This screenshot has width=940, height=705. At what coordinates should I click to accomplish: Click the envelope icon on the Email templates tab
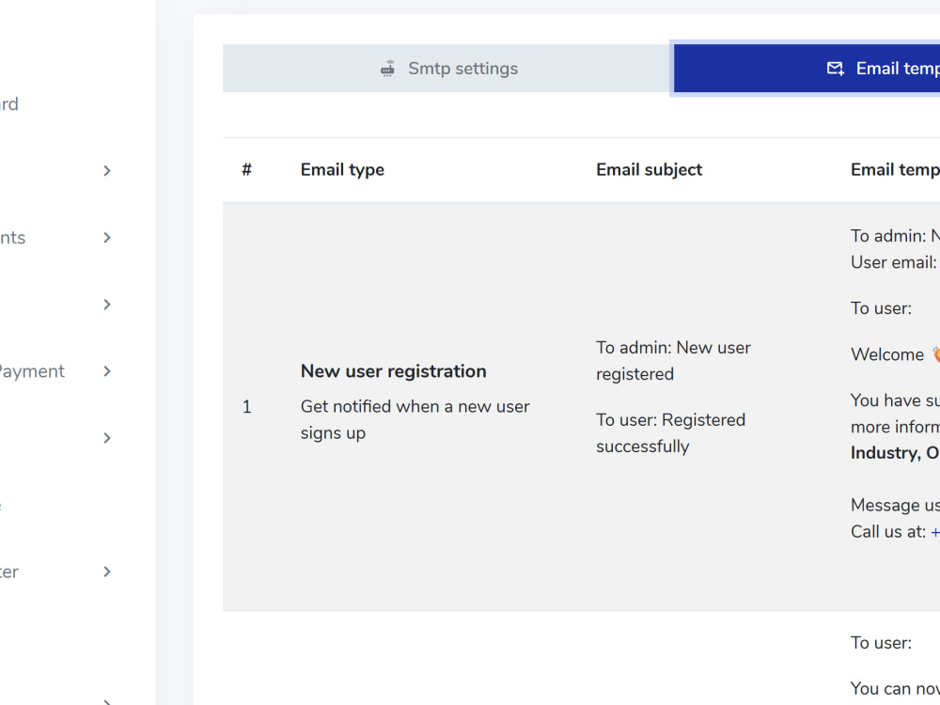pyautogui.click(x=836, y=69)
